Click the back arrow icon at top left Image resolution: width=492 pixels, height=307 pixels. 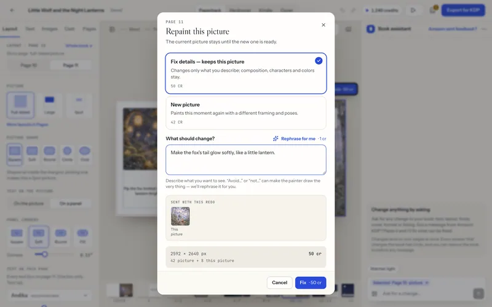[x=12, y=10]
